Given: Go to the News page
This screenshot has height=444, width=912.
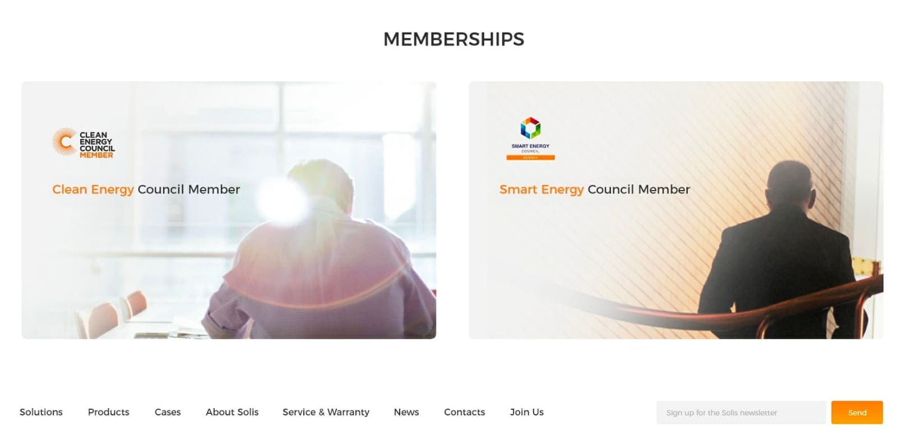Looking at the screenshot, I should coord(406,412).
